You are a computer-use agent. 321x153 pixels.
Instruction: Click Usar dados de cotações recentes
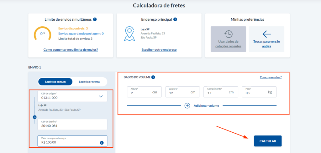[229, 39]
